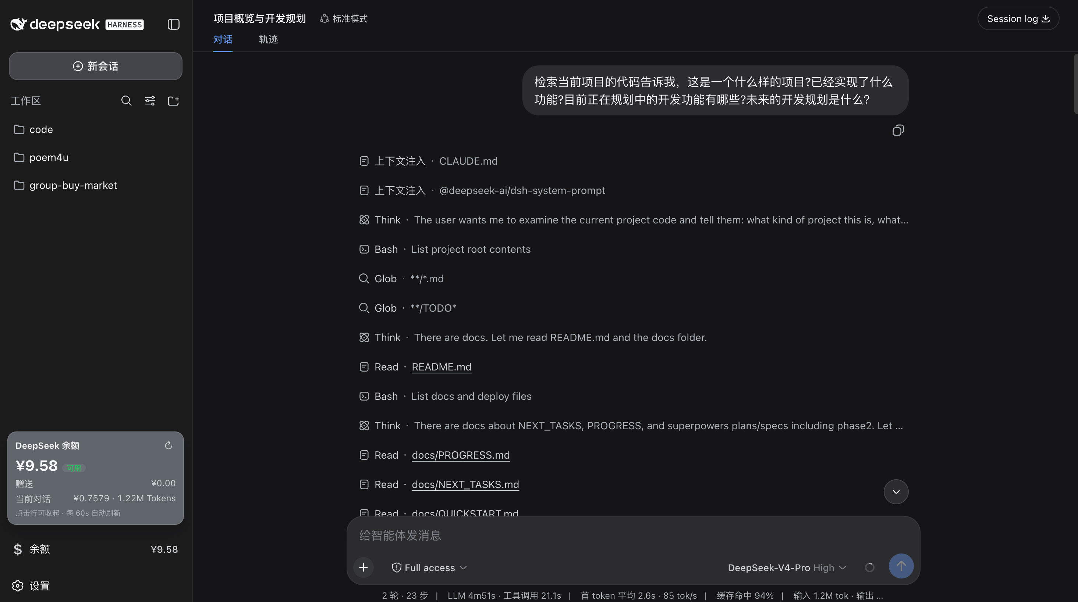The image size is (1078, 602).
Task: Click the 标准模式 mode indicator
Action: pos(344,19)
